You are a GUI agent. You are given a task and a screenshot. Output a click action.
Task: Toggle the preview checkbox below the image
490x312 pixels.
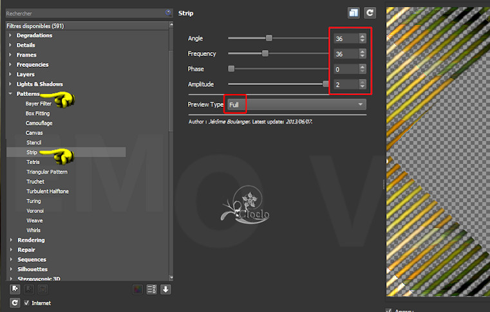click(389, 310)
